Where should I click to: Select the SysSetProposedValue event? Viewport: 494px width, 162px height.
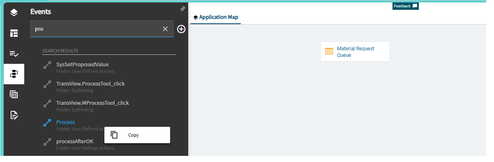tap(82, 64)
